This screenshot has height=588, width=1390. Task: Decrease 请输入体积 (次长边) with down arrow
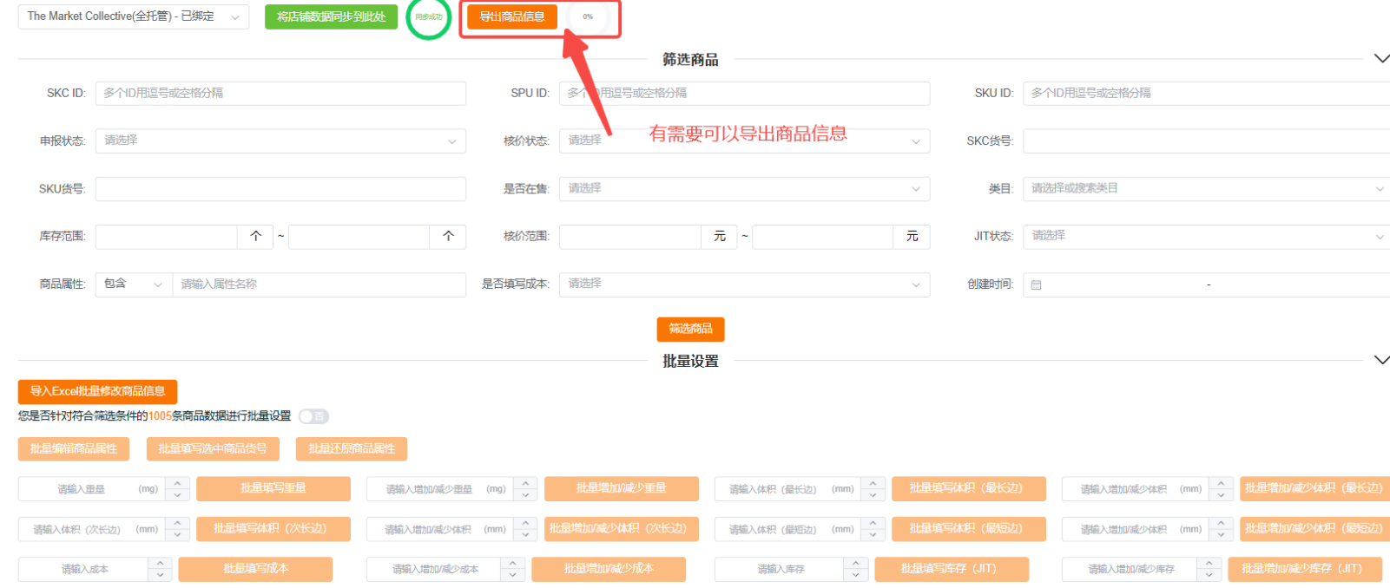coord(177,535)
